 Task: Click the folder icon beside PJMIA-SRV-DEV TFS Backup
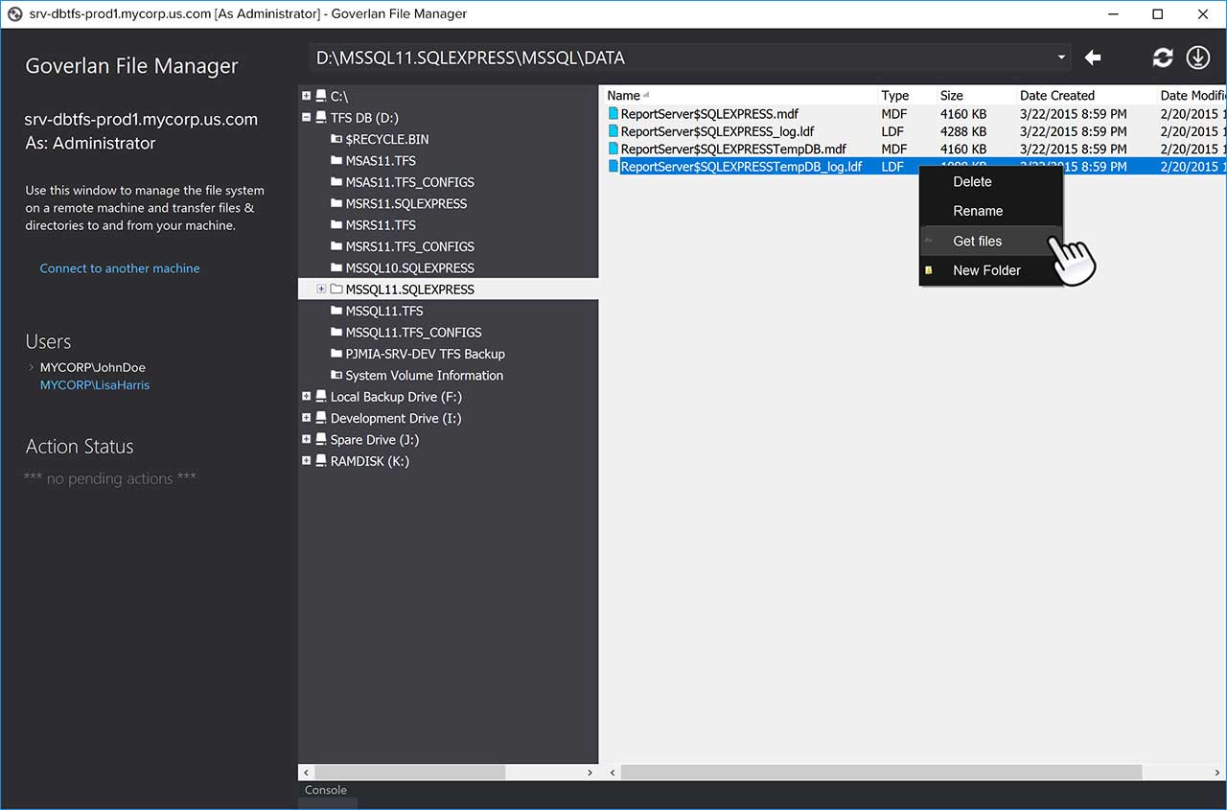click(x=336, y=354)
